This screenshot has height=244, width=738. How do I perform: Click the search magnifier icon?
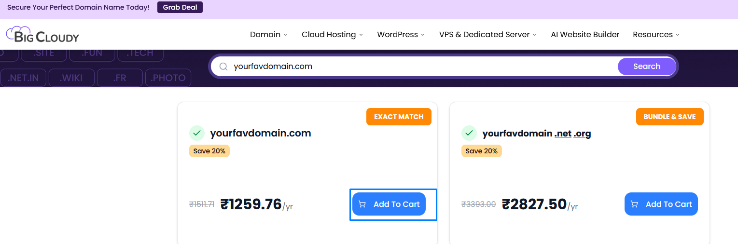(223, 67)
